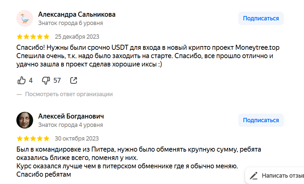This screenshot has height=184, width=304.
Task: Expand the organization's reply to review
Action: [x=69, y=94]
